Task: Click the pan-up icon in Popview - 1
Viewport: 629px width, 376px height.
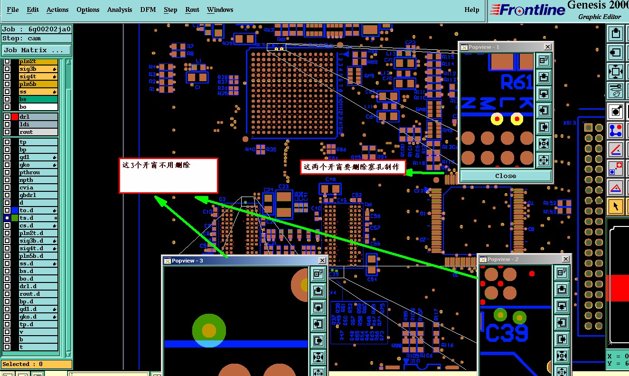Action: pos(544,77)
